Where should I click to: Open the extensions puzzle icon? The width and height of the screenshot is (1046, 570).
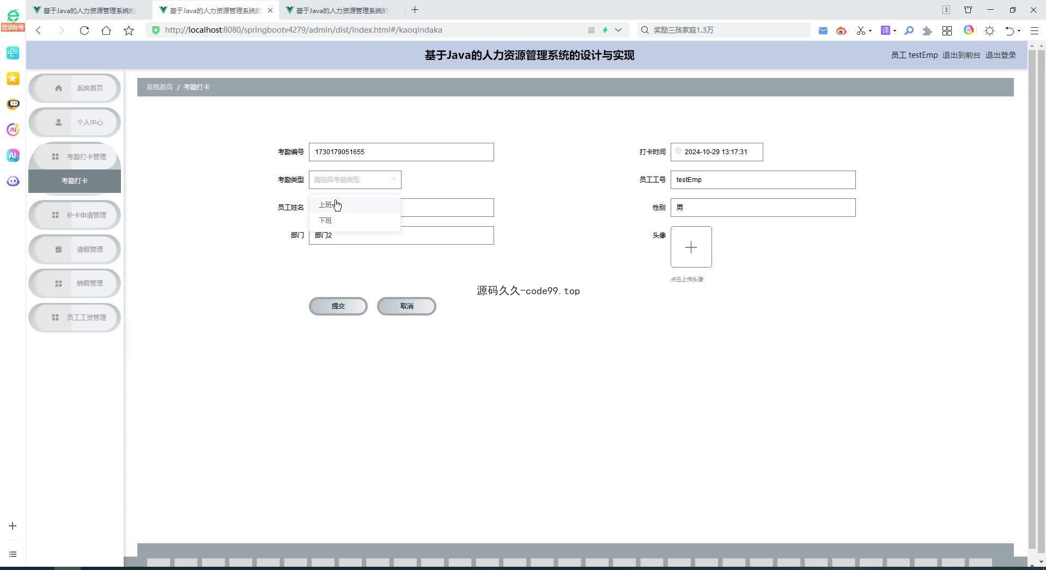[927, 31]
